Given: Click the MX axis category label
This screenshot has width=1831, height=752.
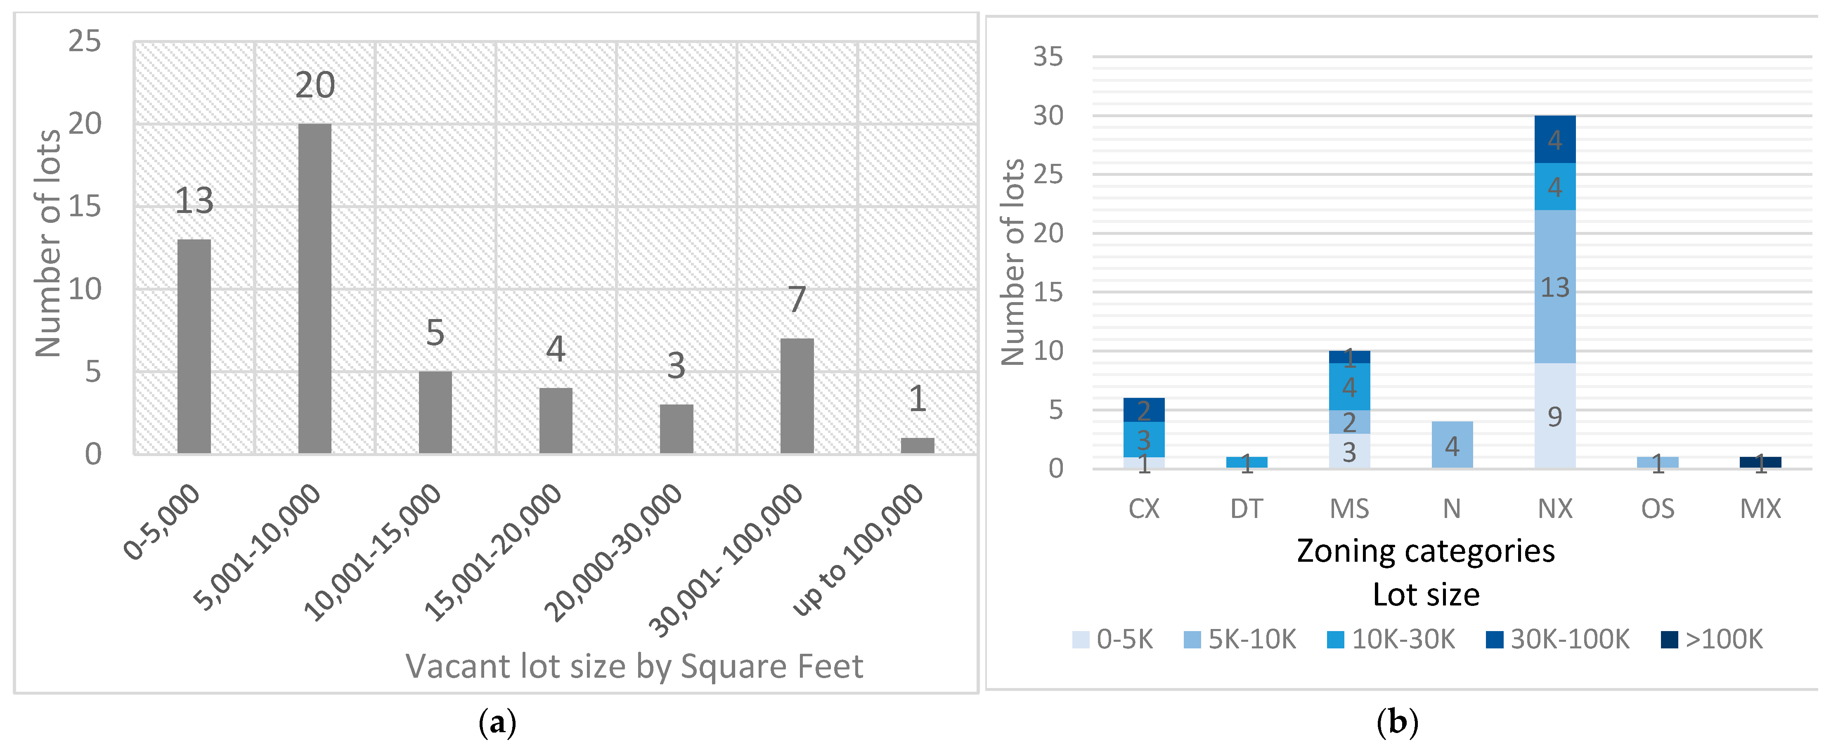Looking at the screenshot, I should pos(1760,509).
